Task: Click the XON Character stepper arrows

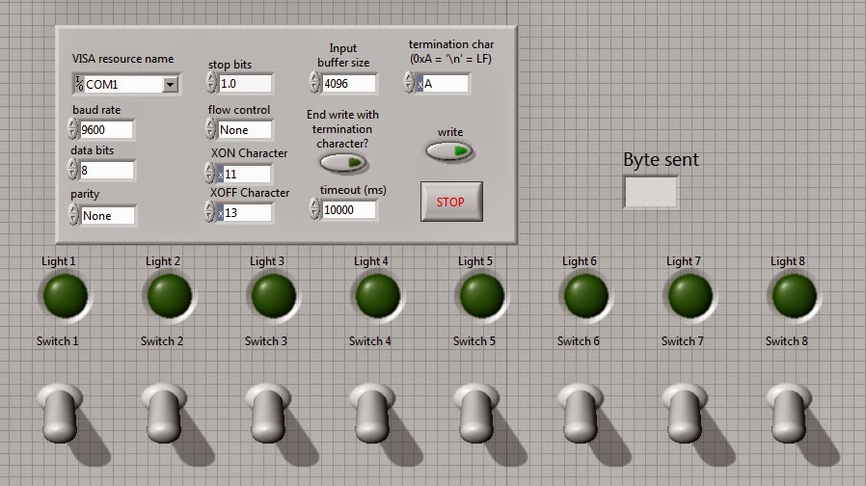Action: tap(209, 173)
